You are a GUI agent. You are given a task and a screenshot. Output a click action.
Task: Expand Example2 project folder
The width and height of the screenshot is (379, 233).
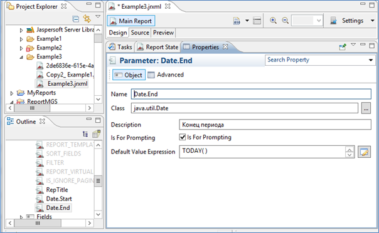(x=21, y=48)
